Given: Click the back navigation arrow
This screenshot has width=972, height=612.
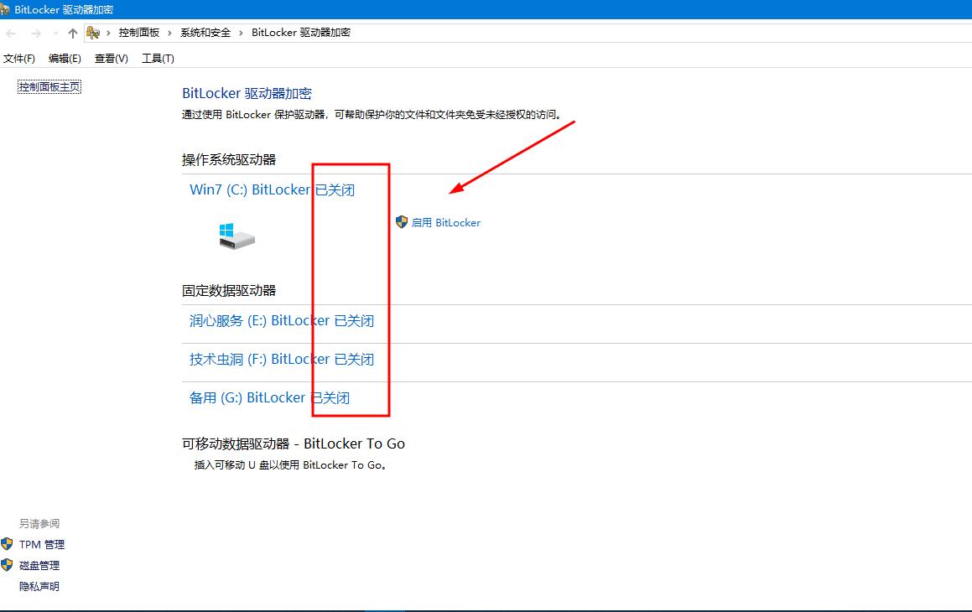Looking at the screenshot, I should [10, 32].
